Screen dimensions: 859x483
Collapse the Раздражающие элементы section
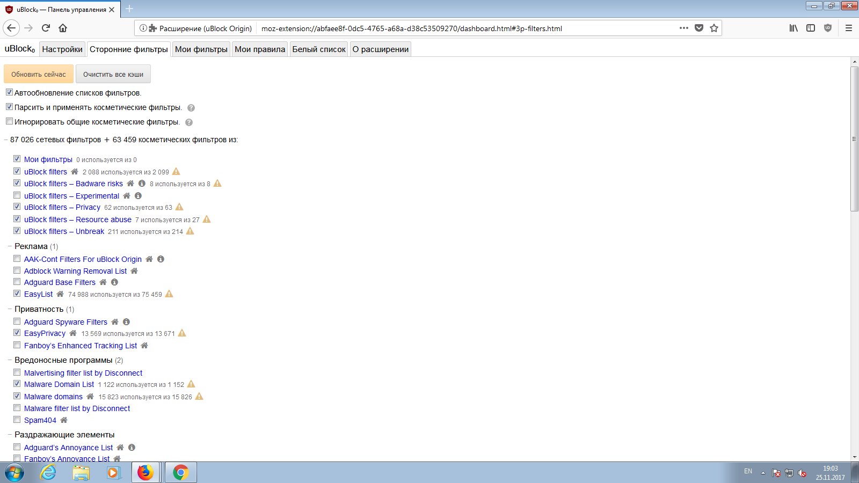(10, 435)
